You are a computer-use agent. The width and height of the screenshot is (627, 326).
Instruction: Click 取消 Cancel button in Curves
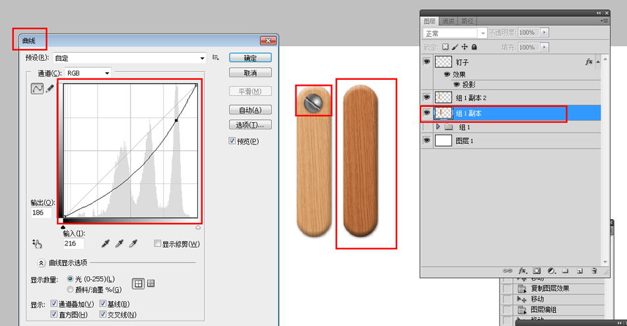(250, 73)
